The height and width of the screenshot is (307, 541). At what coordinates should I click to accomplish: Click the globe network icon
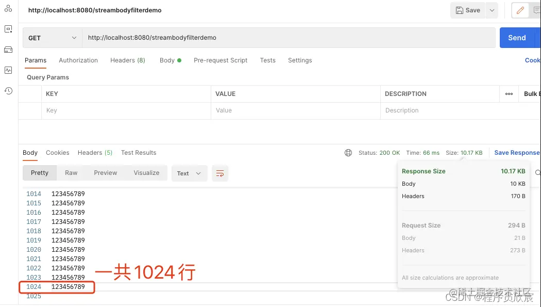348,153
